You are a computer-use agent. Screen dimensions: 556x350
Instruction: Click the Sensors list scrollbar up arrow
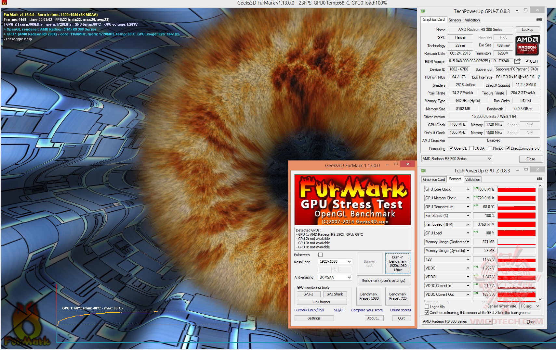pyautogui.click(x=540, y=186)
